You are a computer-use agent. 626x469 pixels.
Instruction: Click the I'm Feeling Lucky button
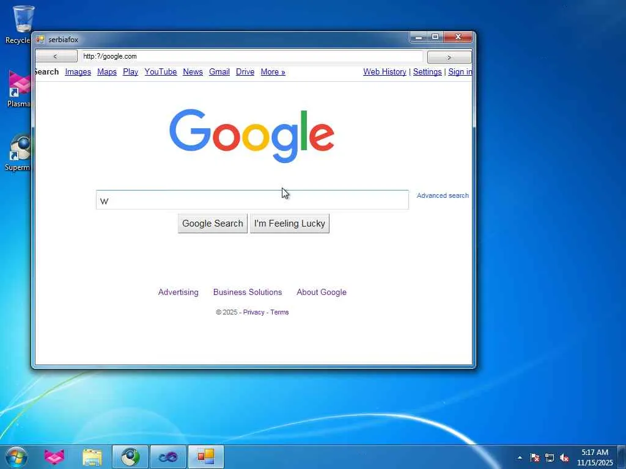(289, 224)
